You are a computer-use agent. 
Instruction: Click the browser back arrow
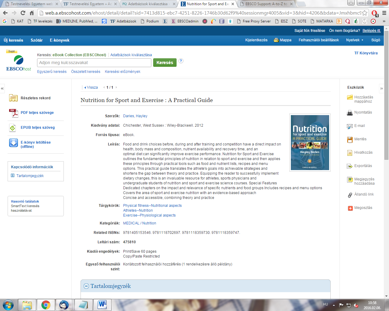point(5,13)
